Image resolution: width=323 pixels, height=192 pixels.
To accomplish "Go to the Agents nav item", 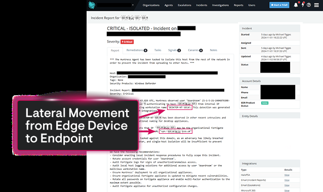I will [x=169, y=5].
